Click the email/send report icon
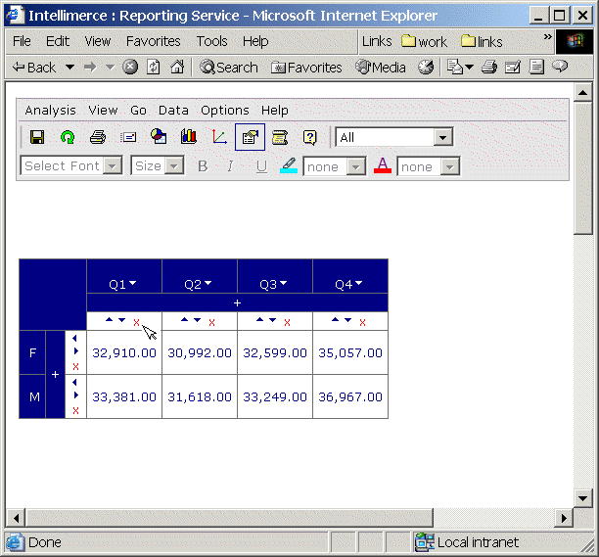Image resolution: width=599 pixels, height=557 pixels. (128, 137)
